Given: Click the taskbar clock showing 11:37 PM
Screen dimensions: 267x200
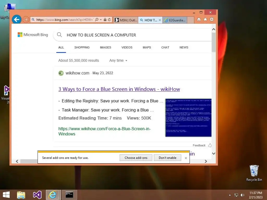Looking at the screenshot, I should pos(256,195).
